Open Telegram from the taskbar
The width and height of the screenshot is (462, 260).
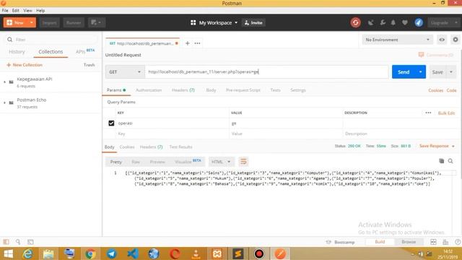(111, 253)
